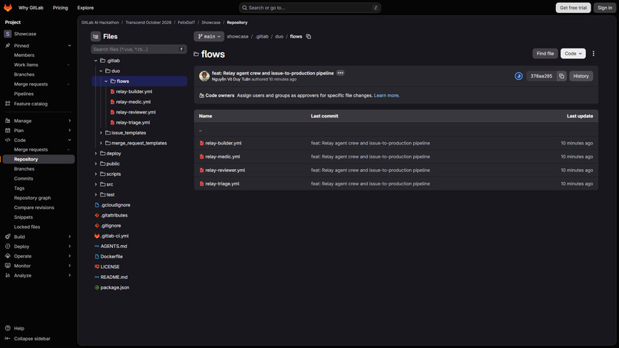Collapse the duo folder in tree
This screenshot has width=619, height=348.
coord(101,71)
